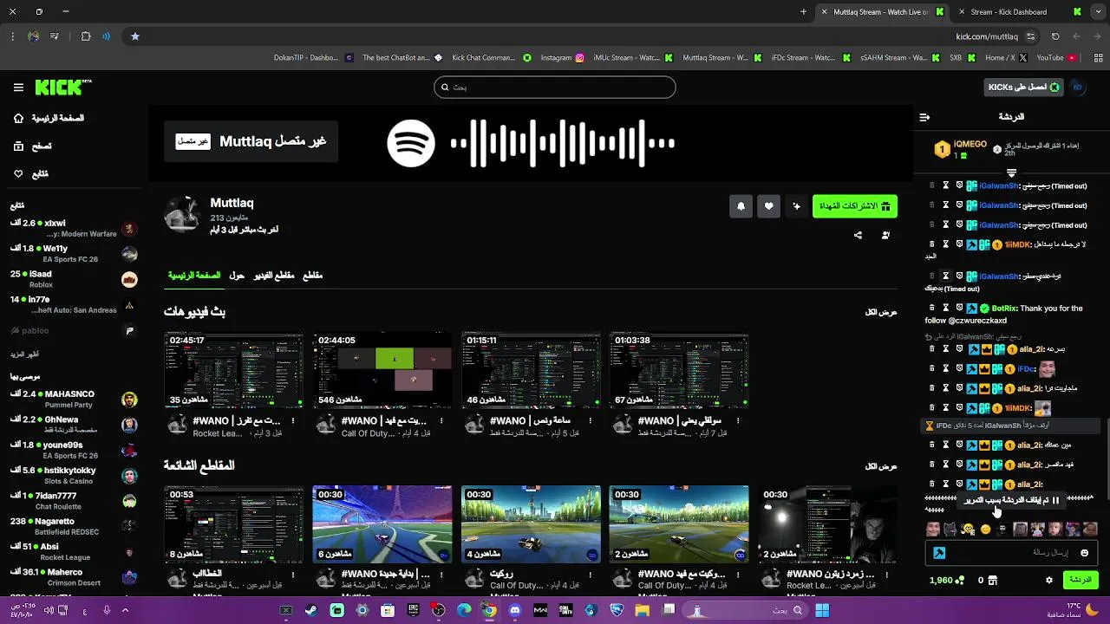This screenshot has width=1110, height=624.
Task: Click the green KICKs points balance 1,960
Action: click(x=946, y=580)
